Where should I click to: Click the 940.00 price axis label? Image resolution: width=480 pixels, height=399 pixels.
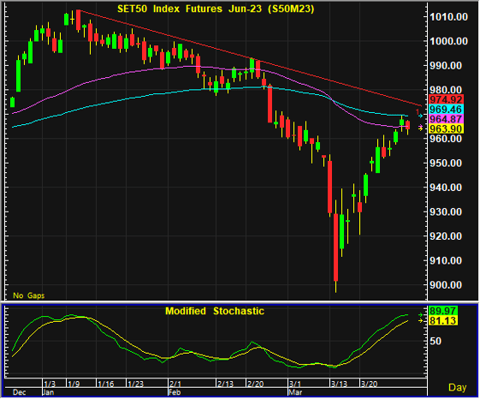tap(446, 188)
